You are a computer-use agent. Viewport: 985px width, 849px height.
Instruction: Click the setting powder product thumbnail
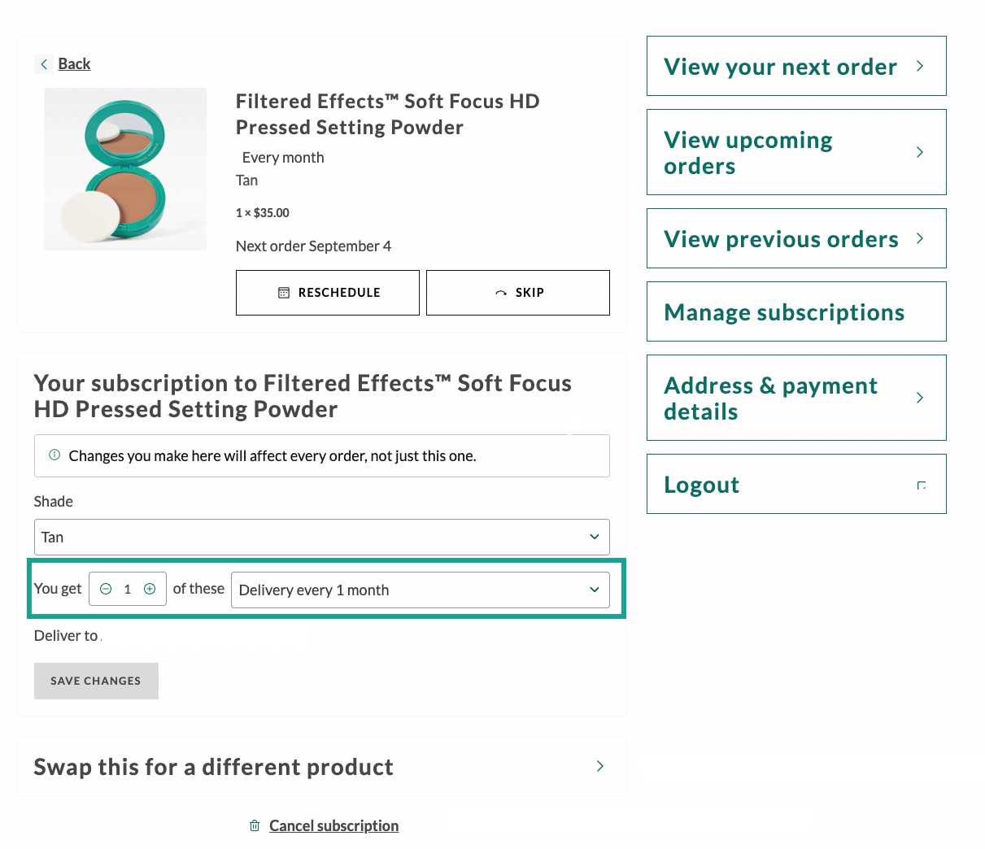click(125, 169)
